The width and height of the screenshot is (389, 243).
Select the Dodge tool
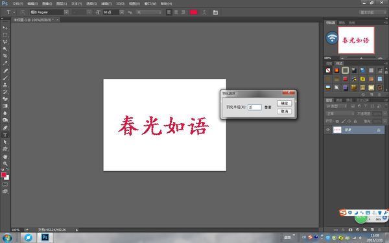coord(5,120)
